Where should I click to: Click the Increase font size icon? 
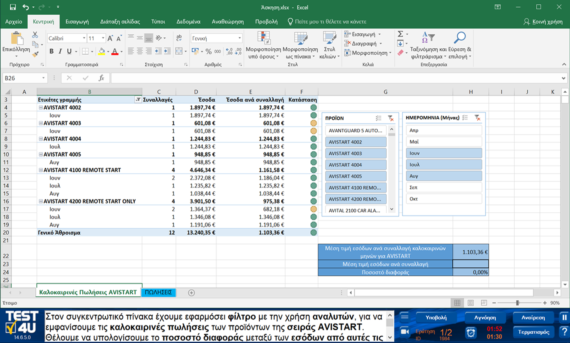110,38
